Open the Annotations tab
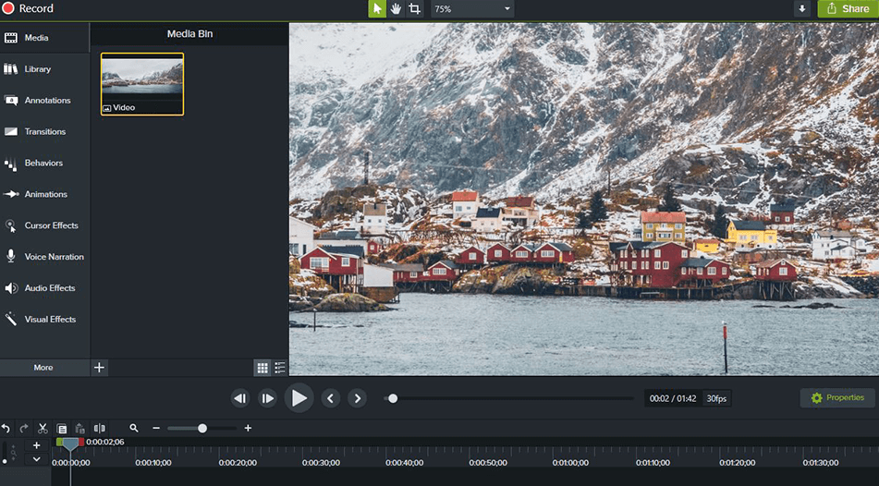Screen dimensions: 879x486 (x=44, y=101)
